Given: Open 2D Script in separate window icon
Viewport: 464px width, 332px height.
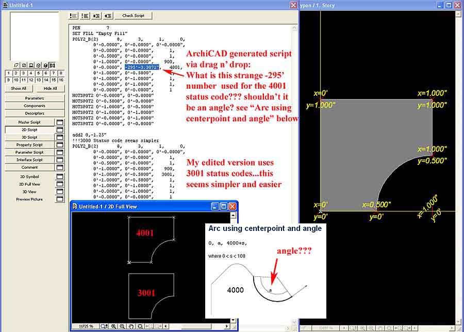Looking at the screenshot, I should tap(60, 129).
